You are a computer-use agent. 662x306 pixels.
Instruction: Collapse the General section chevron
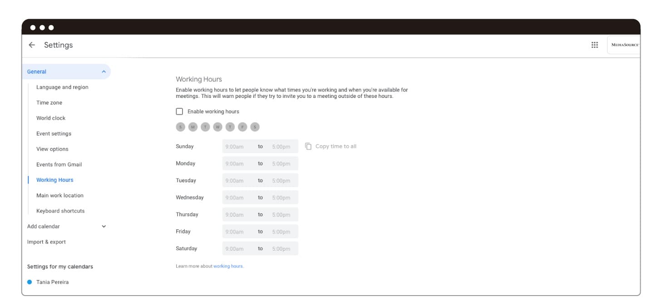point(104,72)
